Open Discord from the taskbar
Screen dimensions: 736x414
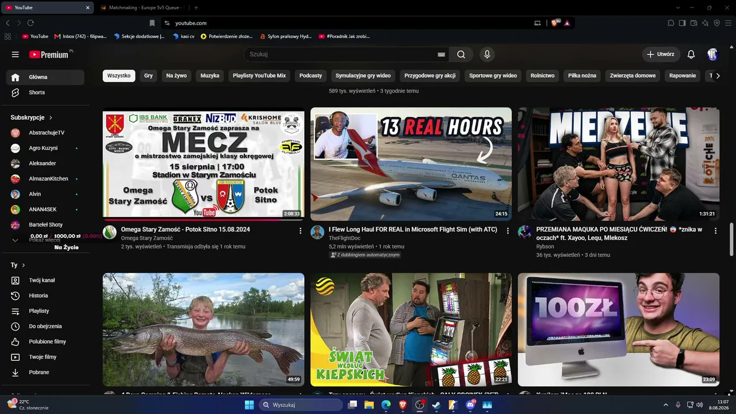(x=470, y=405)
